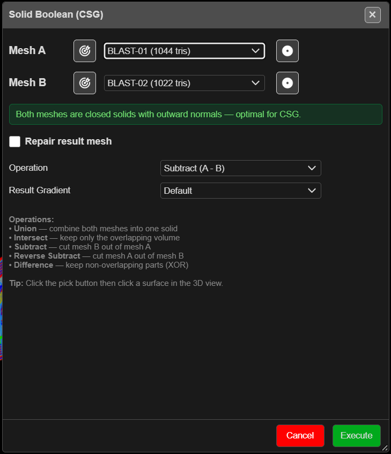Open the Operation Subtract (A - B) dropdown

pyautogui.click(x=241, y=168)
